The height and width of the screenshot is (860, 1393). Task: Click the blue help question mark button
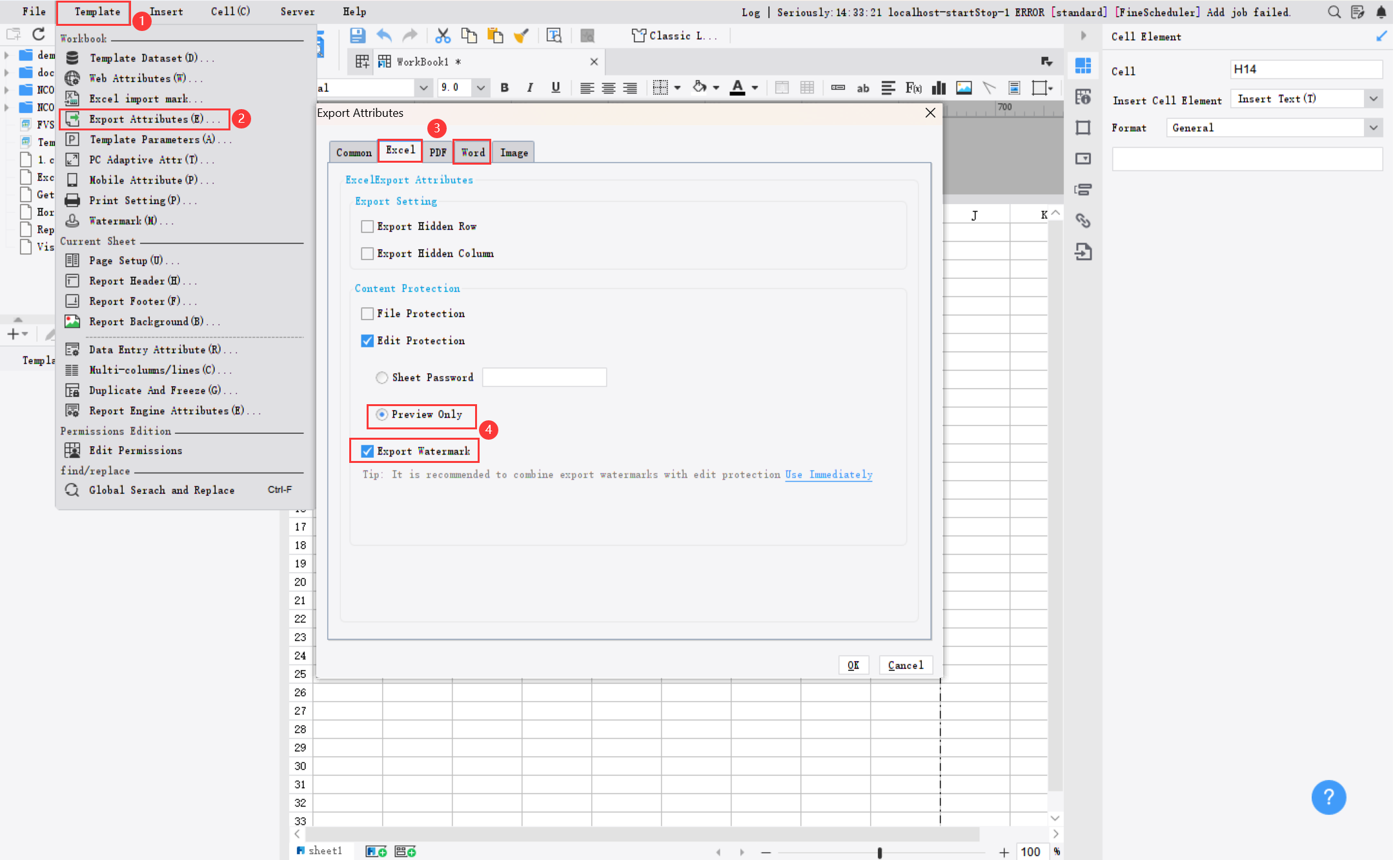pos(1328,797)
